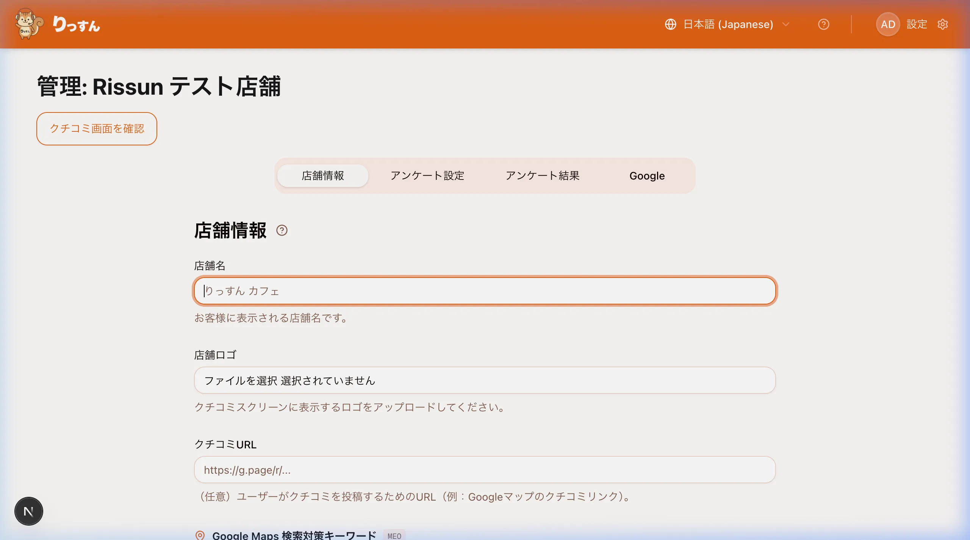Click the squirrel mascot logo
The height and width of the screenshot is (540, 970).
pyautogui.click(x=29, y=24)
